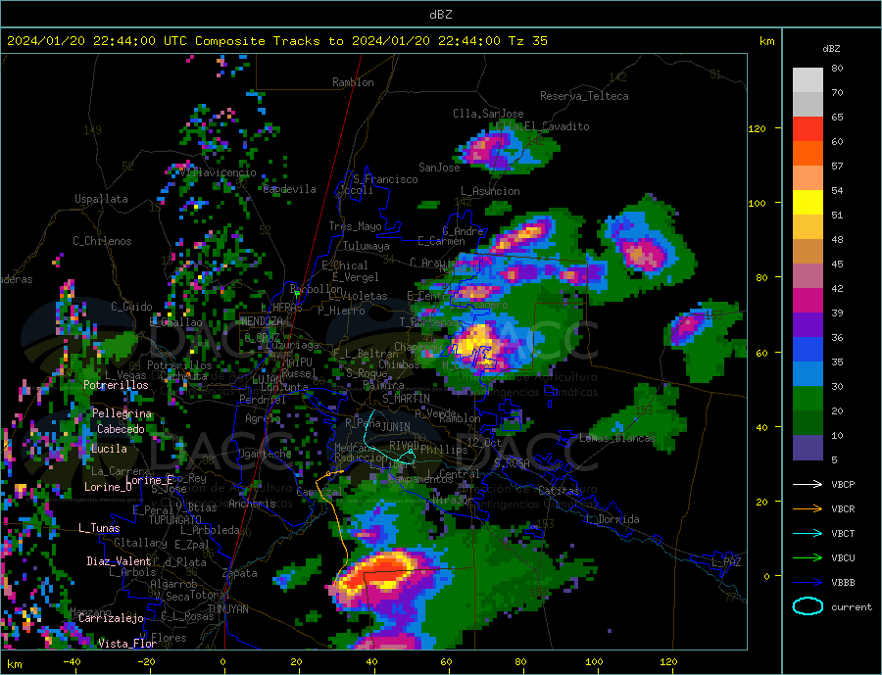The image size is (882, 675).
Task: Click the green VBCU arrow in legend
Action: pos(808,558)
